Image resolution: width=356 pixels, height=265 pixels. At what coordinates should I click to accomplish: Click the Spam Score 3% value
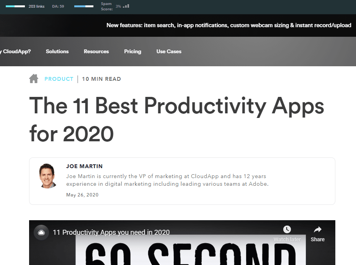tap(118, 7)
